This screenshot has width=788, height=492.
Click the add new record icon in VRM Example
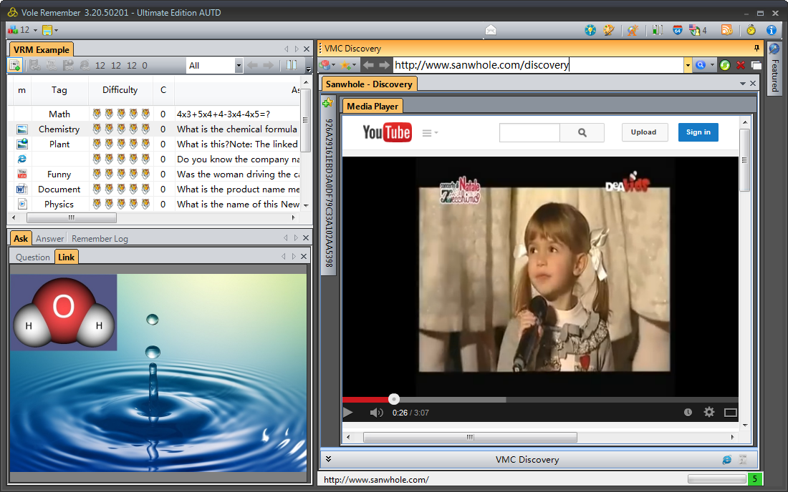pos(14,65)
